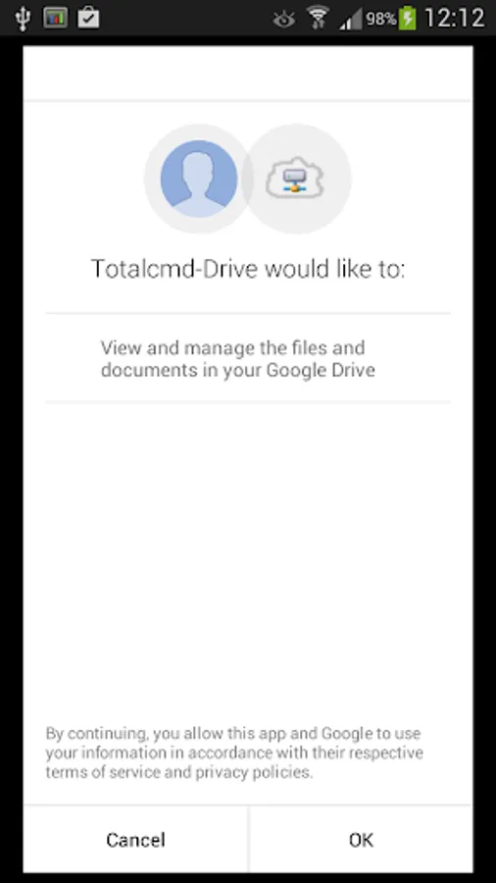Tap the 98% battery percentage text
The image size is (496, 883).
click(381, 20)
